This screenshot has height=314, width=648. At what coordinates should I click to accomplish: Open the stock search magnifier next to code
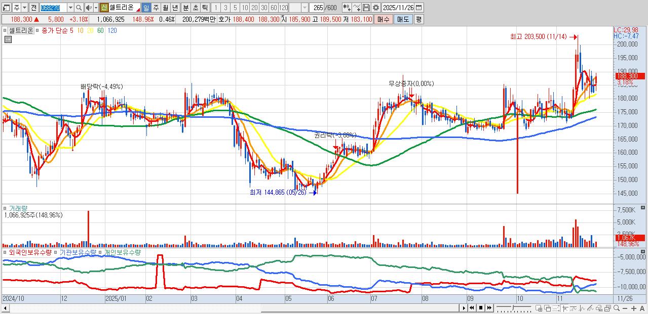coord(79,8)
